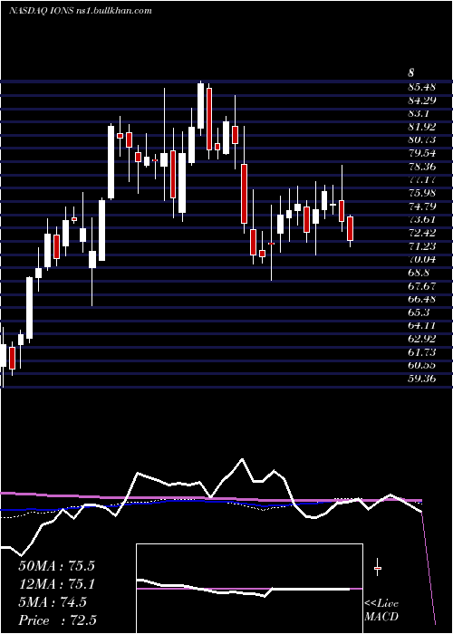Click the 60.55 price axis label
This screenshot has height=634, width=453.
(422, 366)
